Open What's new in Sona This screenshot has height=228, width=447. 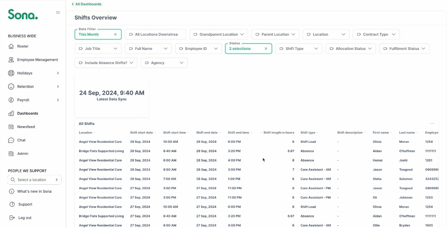pos(34,191)
